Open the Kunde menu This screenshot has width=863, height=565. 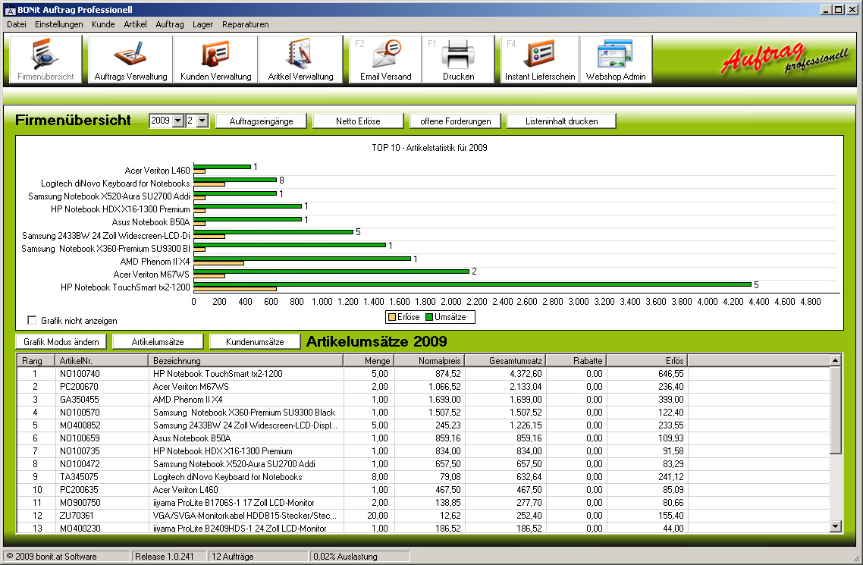point(103,24)
